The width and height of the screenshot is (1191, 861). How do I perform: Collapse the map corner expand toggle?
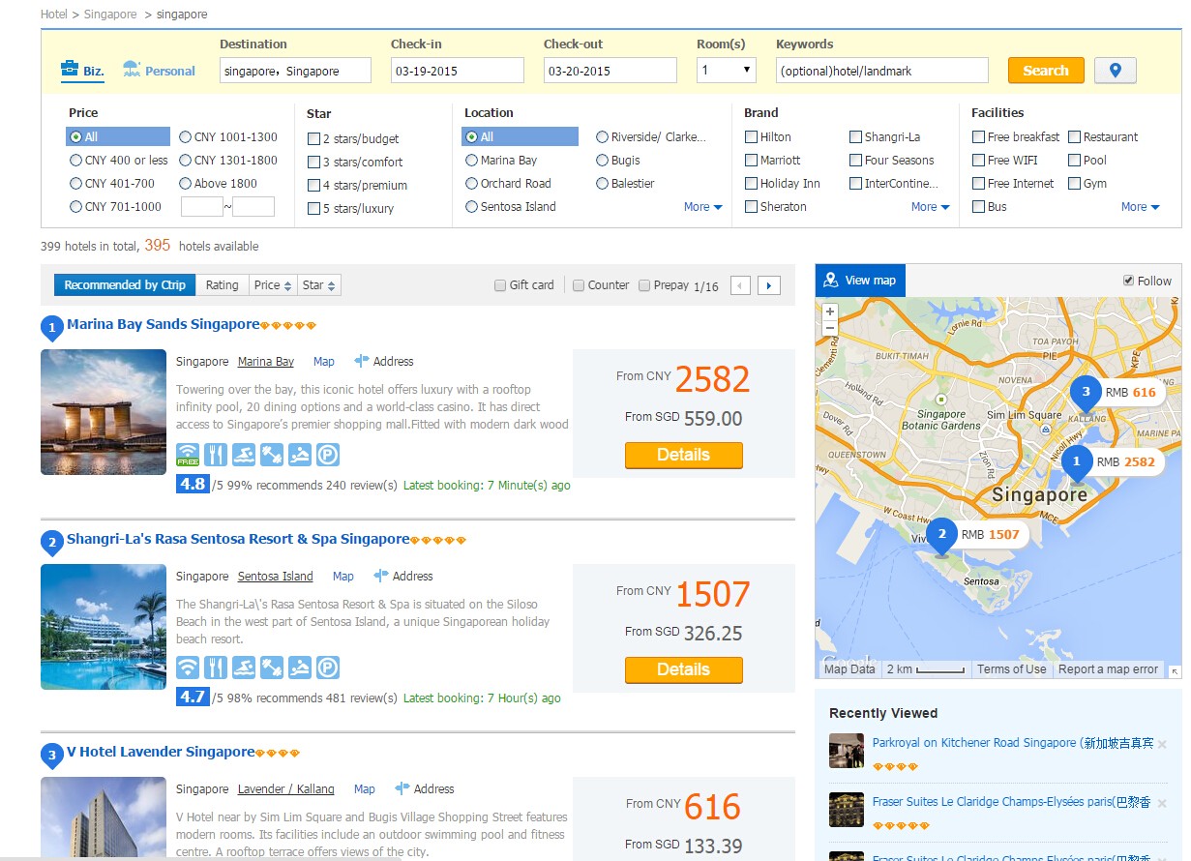coord(1175,670)
